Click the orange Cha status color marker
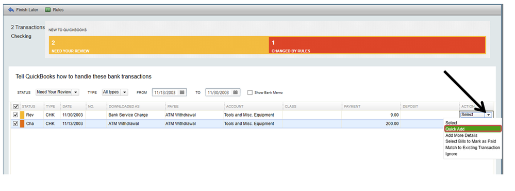The width and height of the screenshot is (515, 191). (x=22, y=123)
